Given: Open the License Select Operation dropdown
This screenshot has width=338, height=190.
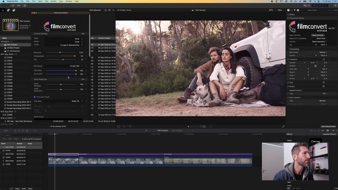Looking at the screenshot, I should (x=319, y=42).
